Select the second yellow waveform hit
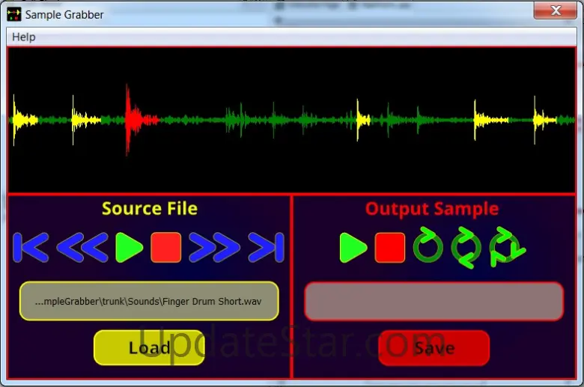Viewport: 584px width, 387px height. tap(85, 120)
